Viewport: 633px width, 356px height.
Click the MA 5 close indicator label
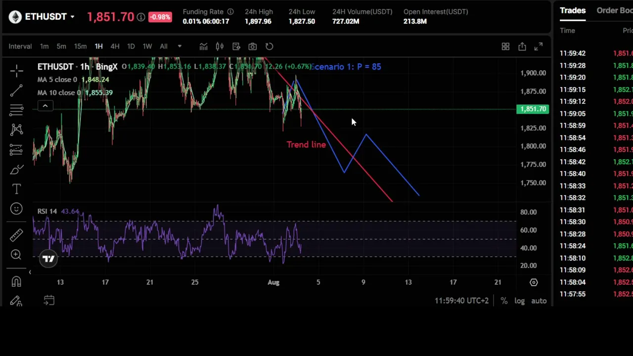[57, 80]
